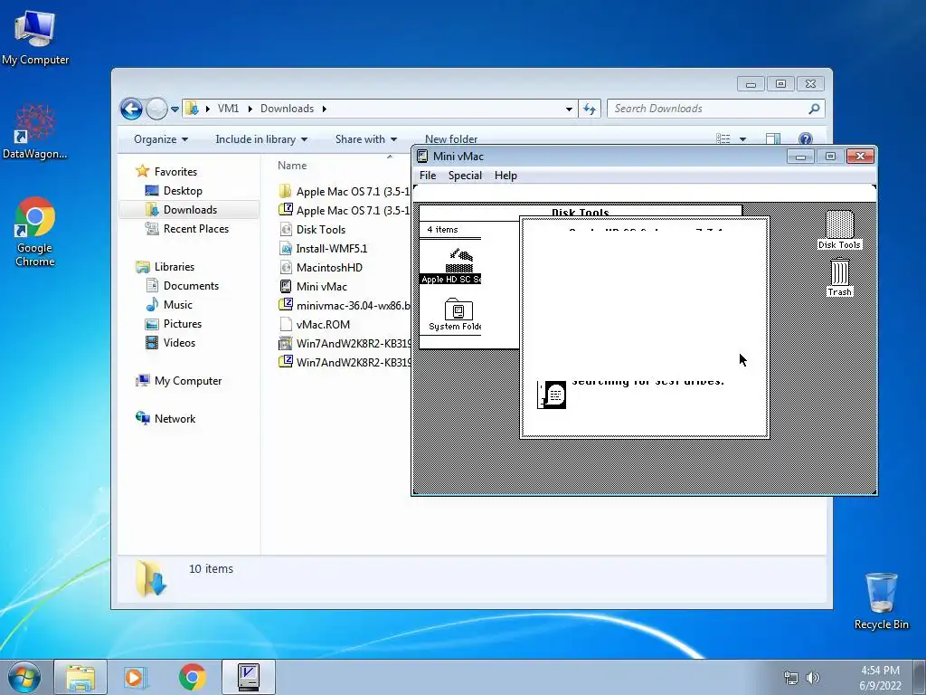Select the vMac.ROM file
This screenshot has width=926, height=695.
point(323,325)
